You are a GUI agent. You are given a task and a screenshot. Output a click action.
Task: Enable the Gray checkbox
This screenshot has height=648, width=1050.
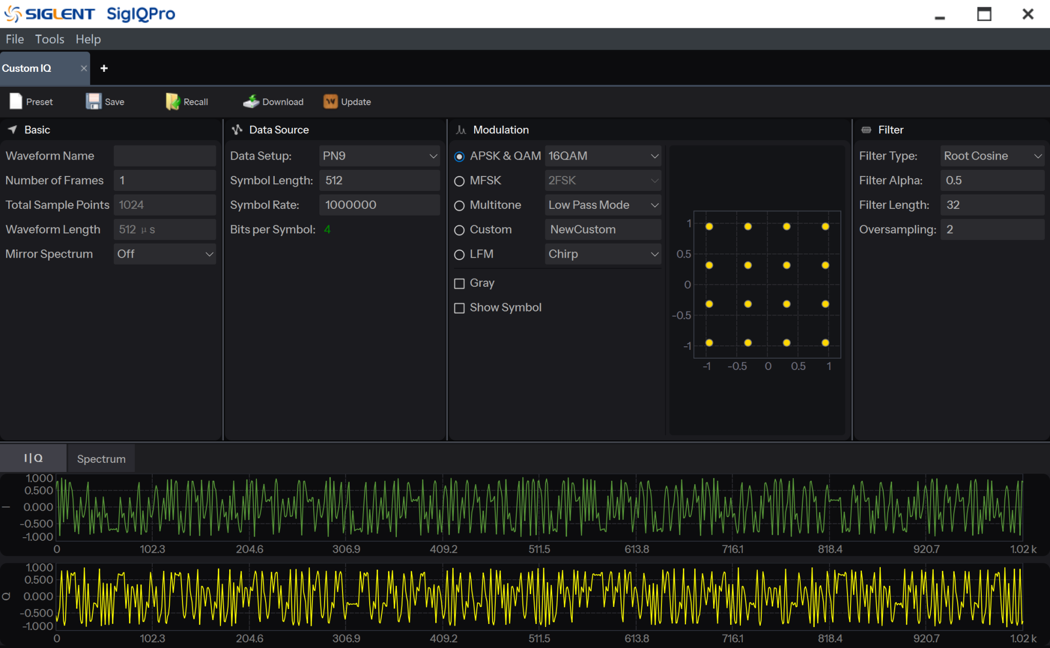[x=459, y=283]
